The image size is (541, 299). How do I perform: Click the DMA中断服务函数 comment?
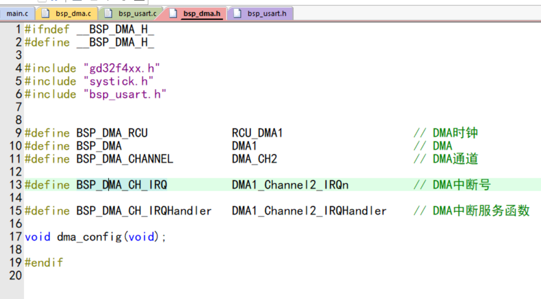point(481,211)
